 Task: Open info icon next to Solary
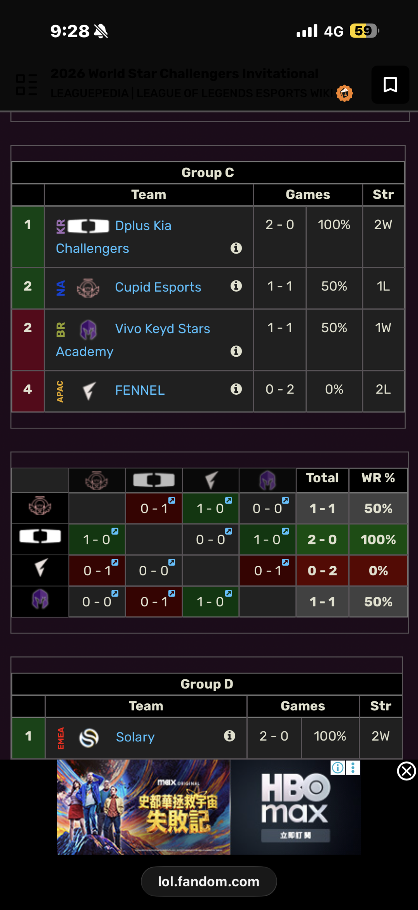click(x=230, y=736)
